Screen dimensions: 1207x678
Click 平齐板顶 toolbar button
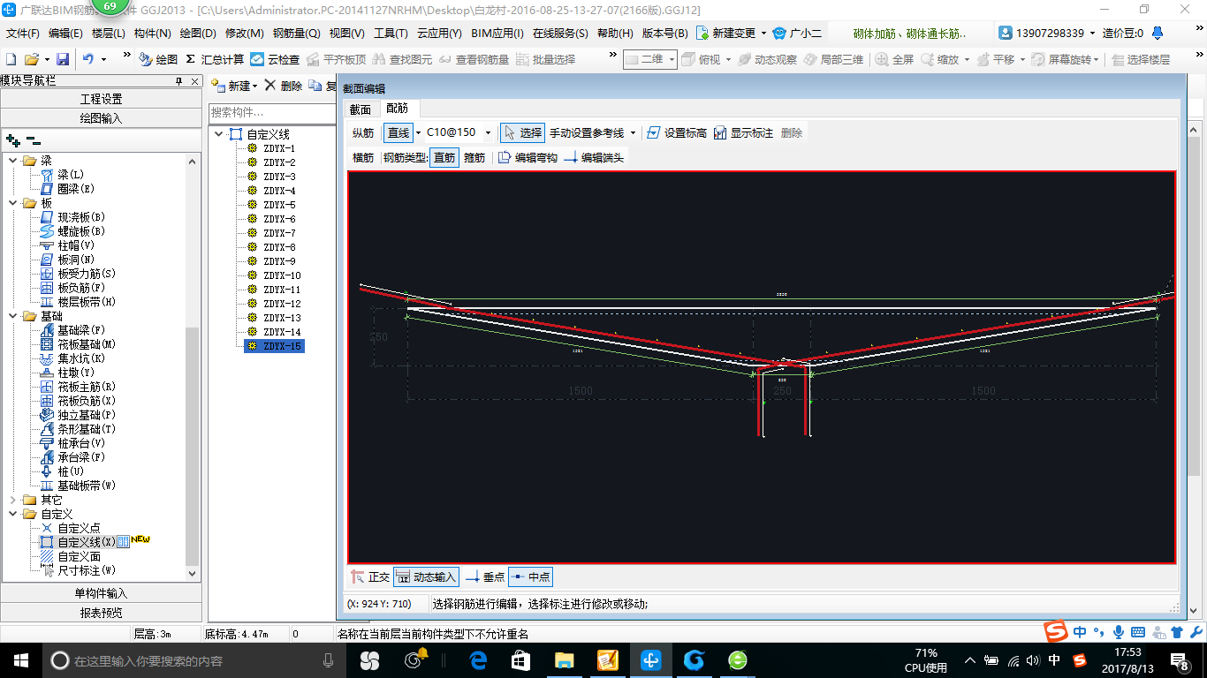[x=336, y=59]
